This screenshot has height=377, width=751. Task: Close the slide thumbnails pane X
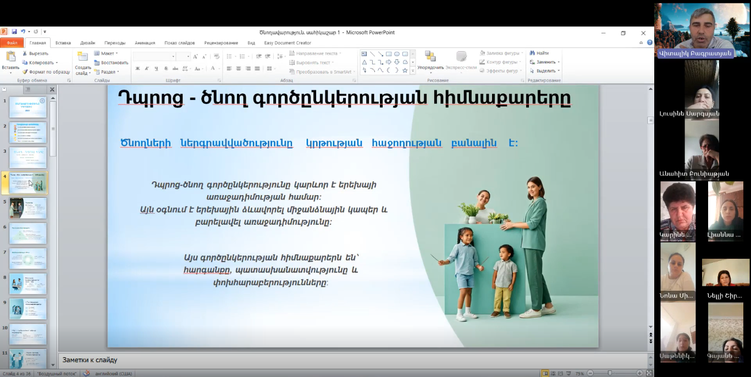52,89
